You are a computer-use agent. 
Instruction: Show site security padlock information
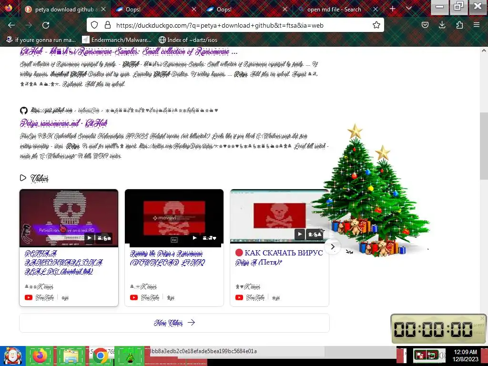tap(108, 25)
